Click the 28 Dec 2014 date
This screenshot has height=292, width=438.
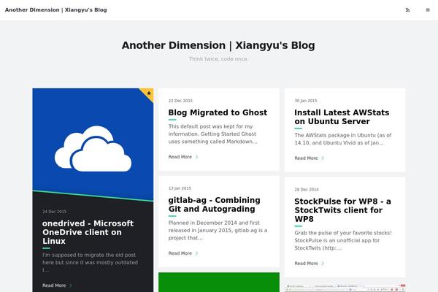point(307,190)
